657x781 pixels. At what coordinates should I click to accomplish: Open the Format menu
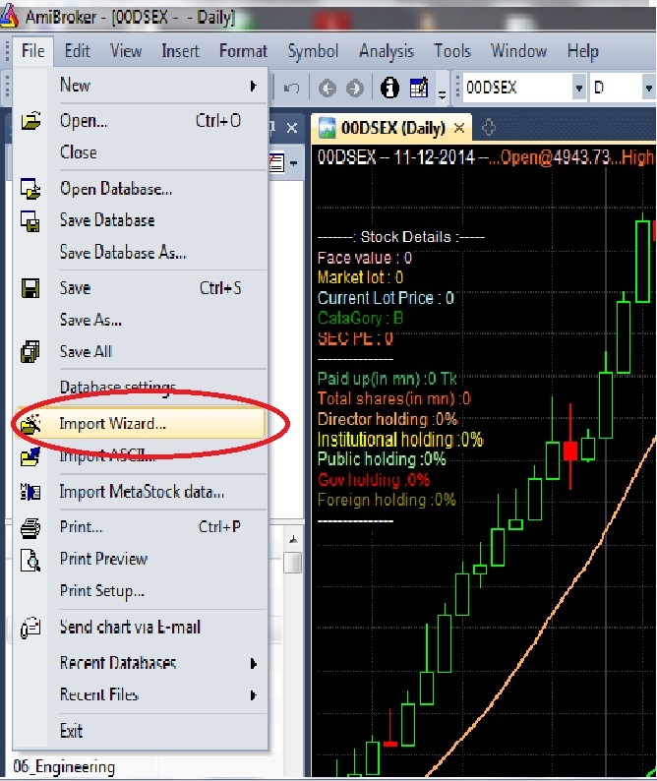(x=243, y=51)
